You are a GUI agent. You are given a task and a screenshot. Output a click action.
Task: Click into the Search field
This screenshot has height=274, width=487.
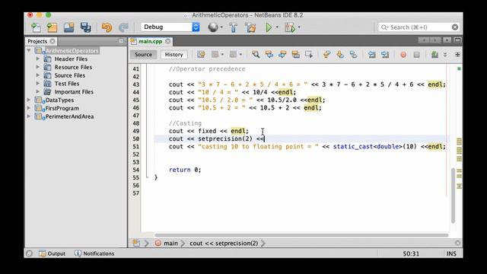(x=419, y=27)
